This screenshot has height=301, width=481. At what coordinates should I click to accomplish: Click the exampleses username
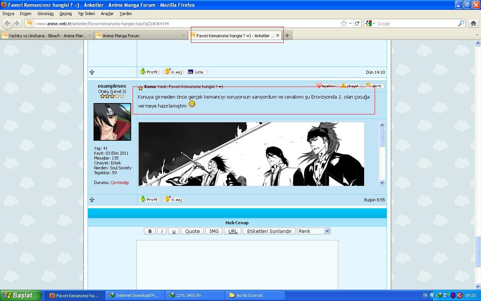click(112, 86)
